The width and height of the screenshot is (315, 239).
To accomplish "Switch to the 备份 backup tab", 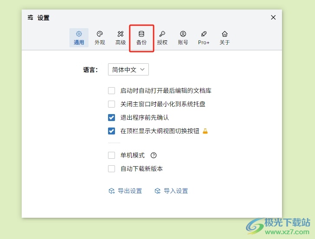I will click(x=141, y=38).
